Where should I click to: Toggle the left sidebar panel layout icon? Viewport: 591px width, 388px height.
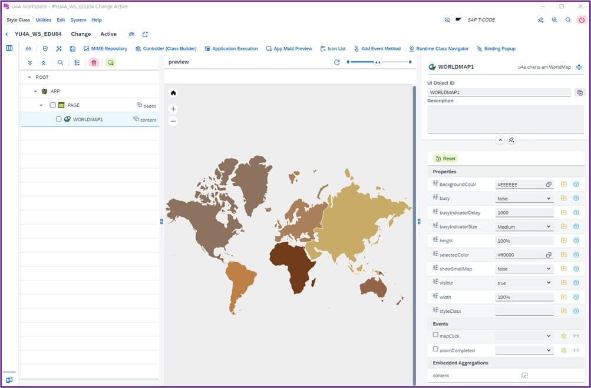click(9, 48)
